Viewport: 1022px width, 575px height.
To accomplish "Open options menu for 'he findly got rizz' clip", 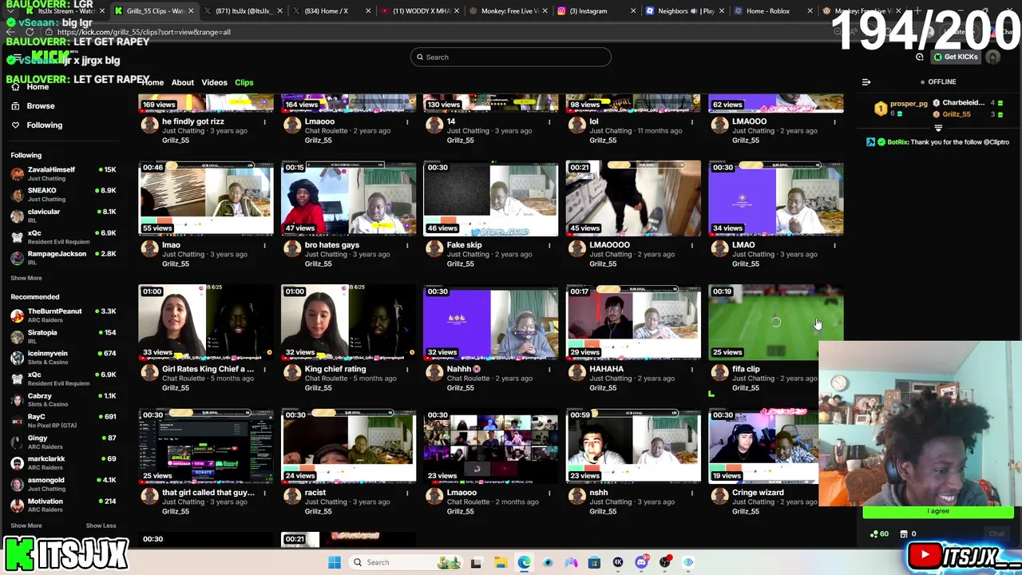I will point(264,122).
